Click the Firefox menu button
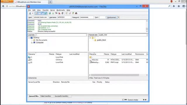Screen dimensions: 187x105 point(7,1)
